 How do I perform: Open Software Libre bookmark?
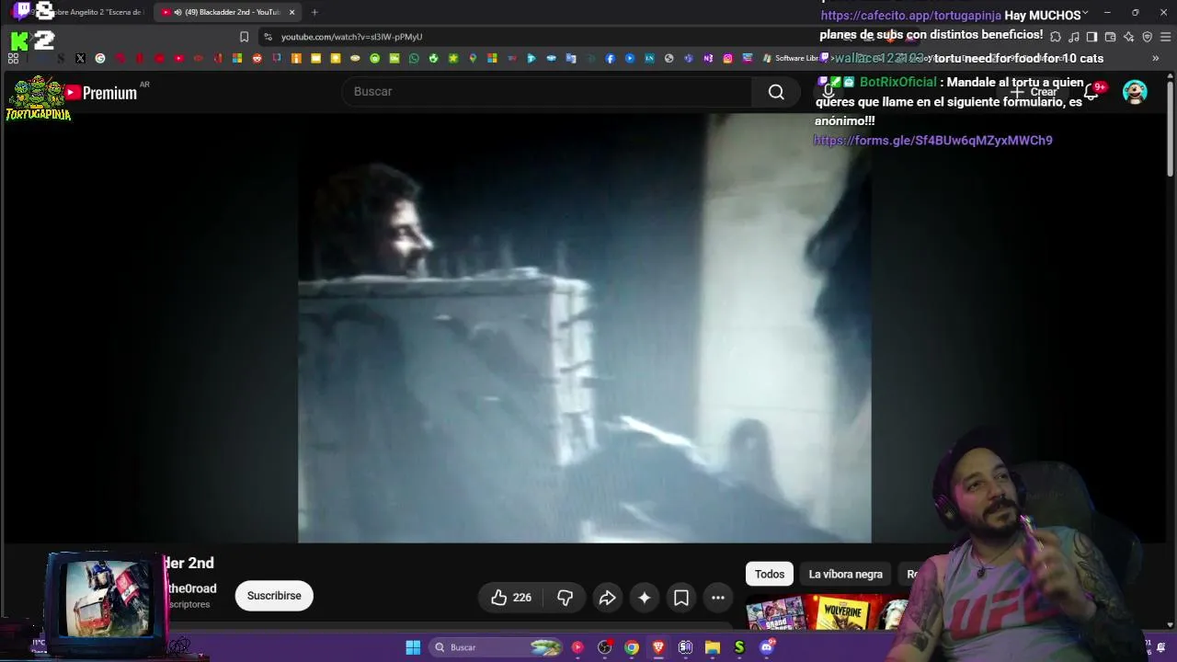[x=790, y=58]
